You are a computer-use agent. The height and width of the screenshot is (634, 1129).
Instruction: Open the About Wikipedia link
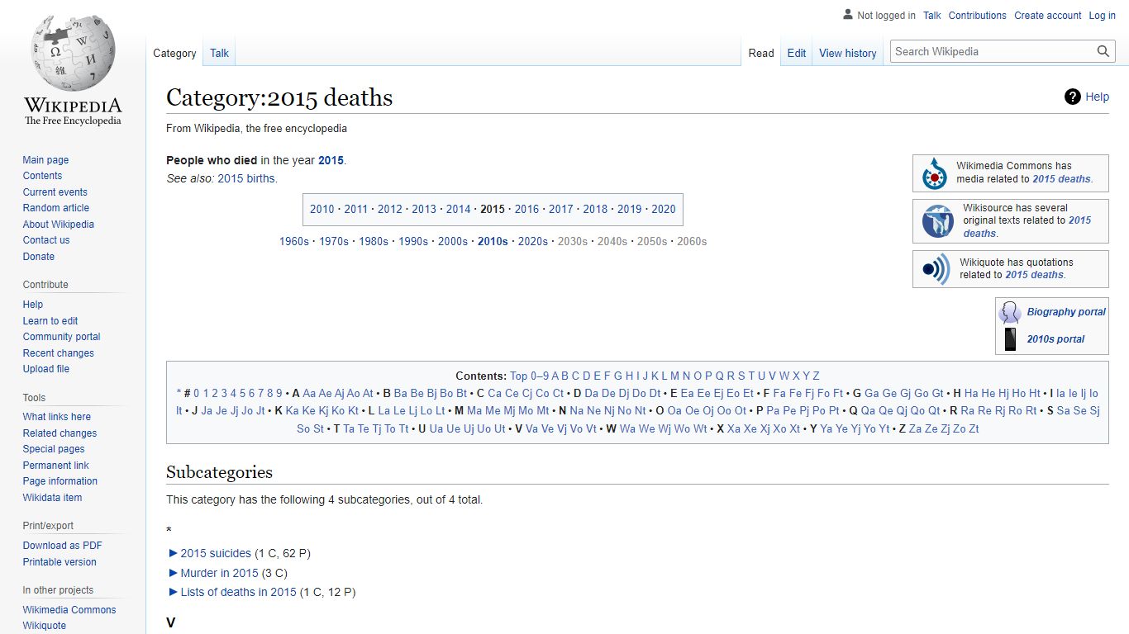click(58, 225)
